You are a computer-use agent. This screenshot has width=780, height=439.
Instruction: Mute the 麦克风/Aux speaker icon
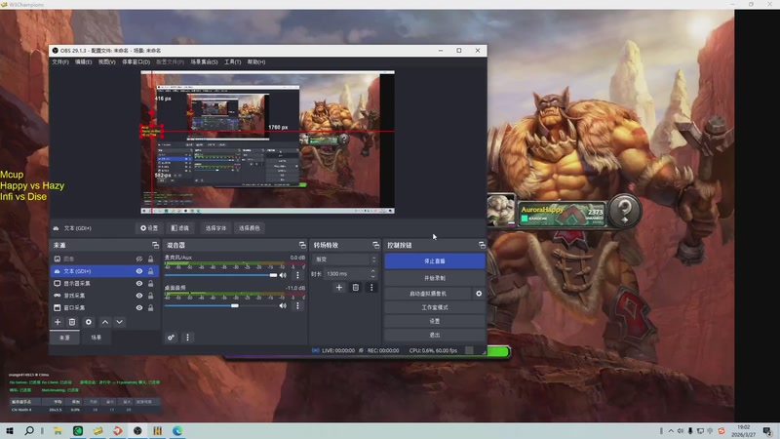coord(283,275)
